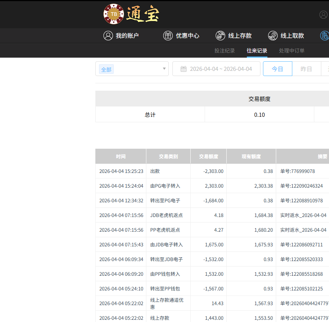Image resolution: width=329 pixels, height=322 pixels.
Task: Click the blue highlighted records icon in navigation
Action: [x=324, y=36]
